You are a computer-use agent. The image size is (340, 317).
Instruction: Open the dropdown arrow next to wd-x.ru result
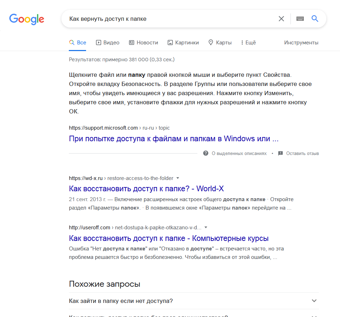(178, 178)
